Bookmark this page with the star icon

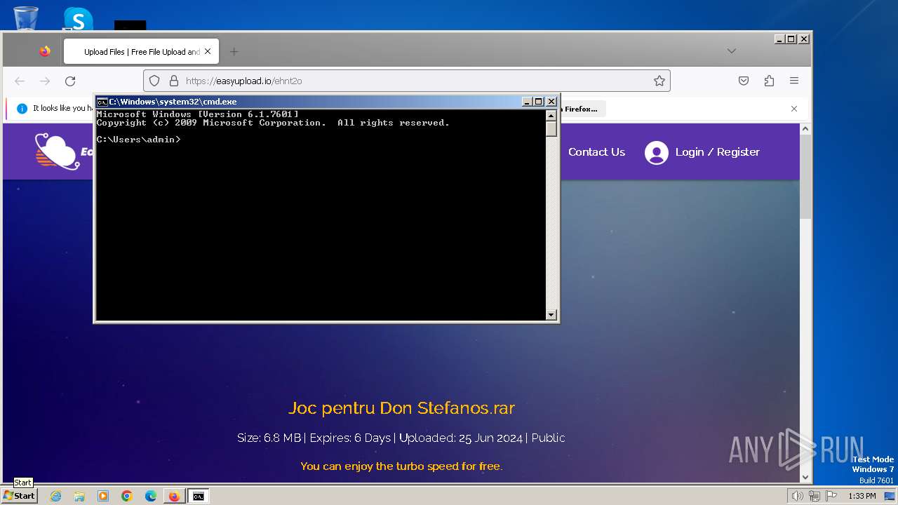659,81
